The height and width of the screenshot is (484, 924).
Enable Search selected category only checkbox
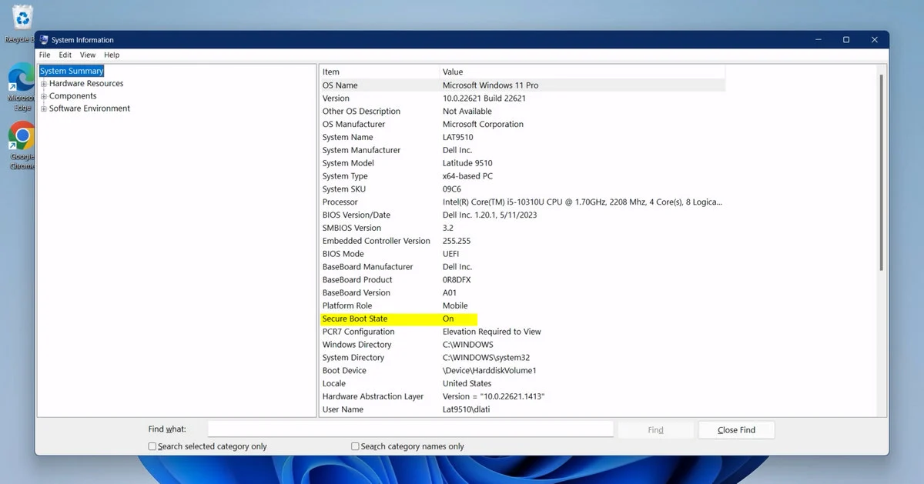[x=152, y=446]
